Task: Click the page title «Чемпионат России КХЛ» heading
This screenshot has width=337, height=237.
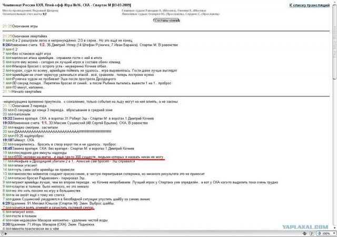Action: pos(67,5)
